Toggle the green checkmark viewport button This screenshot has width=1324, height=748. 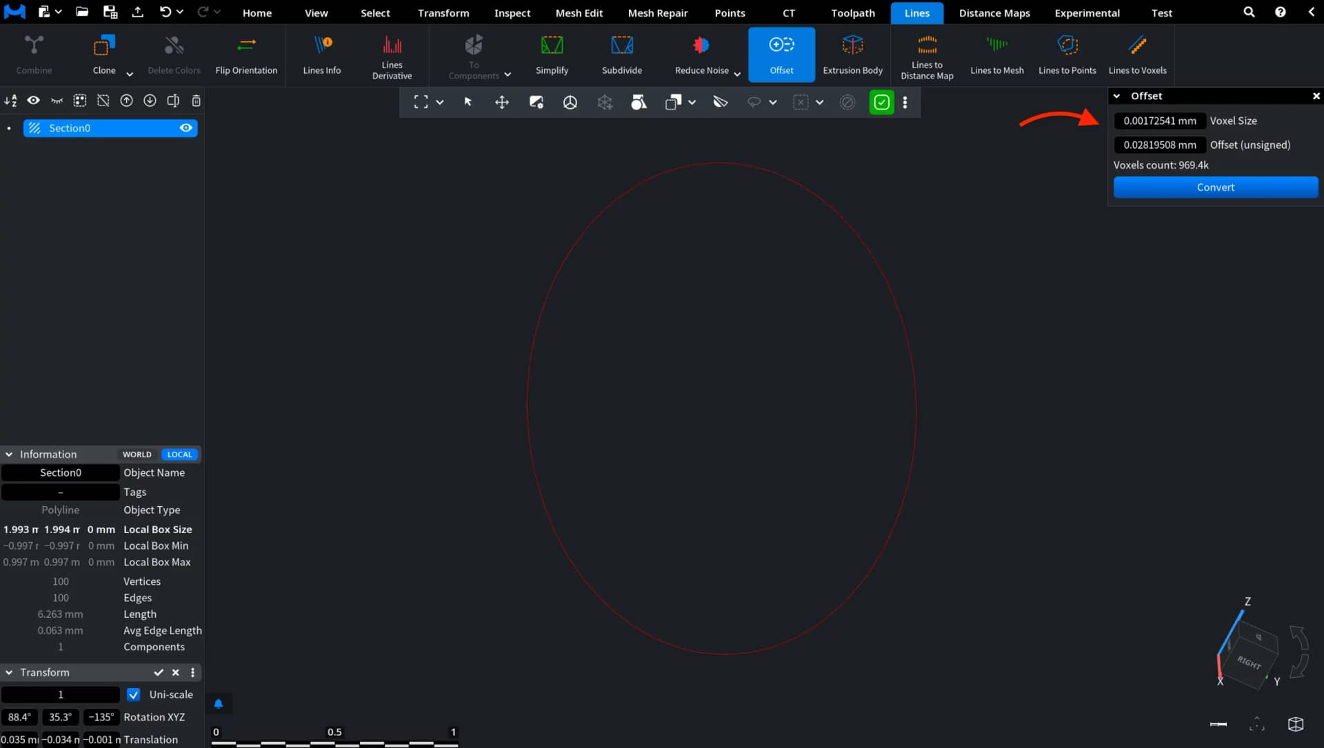[x=881, y=102]
